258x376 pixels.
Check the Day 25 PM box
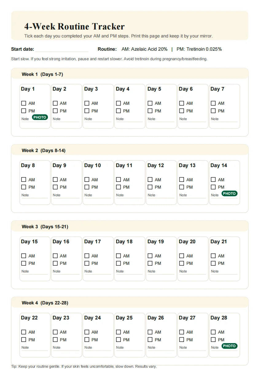point(119,340)
